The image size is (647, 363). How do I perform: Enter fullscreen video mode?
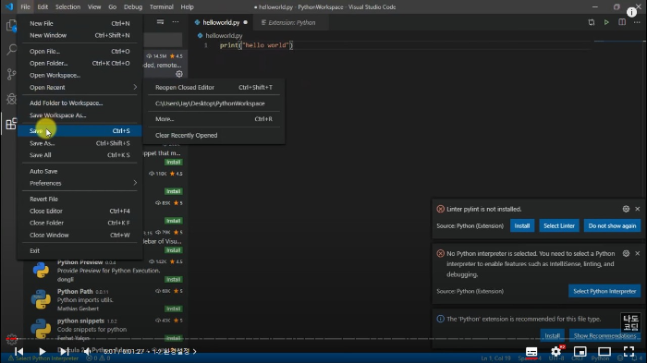629,351
